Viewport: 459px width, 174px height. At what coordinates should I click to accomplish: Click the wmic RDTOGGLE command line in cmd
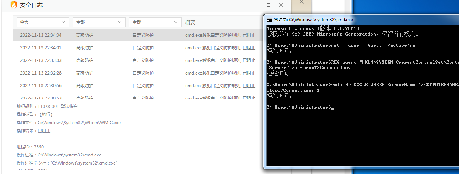pyautogui.click(x=363, y=88)
